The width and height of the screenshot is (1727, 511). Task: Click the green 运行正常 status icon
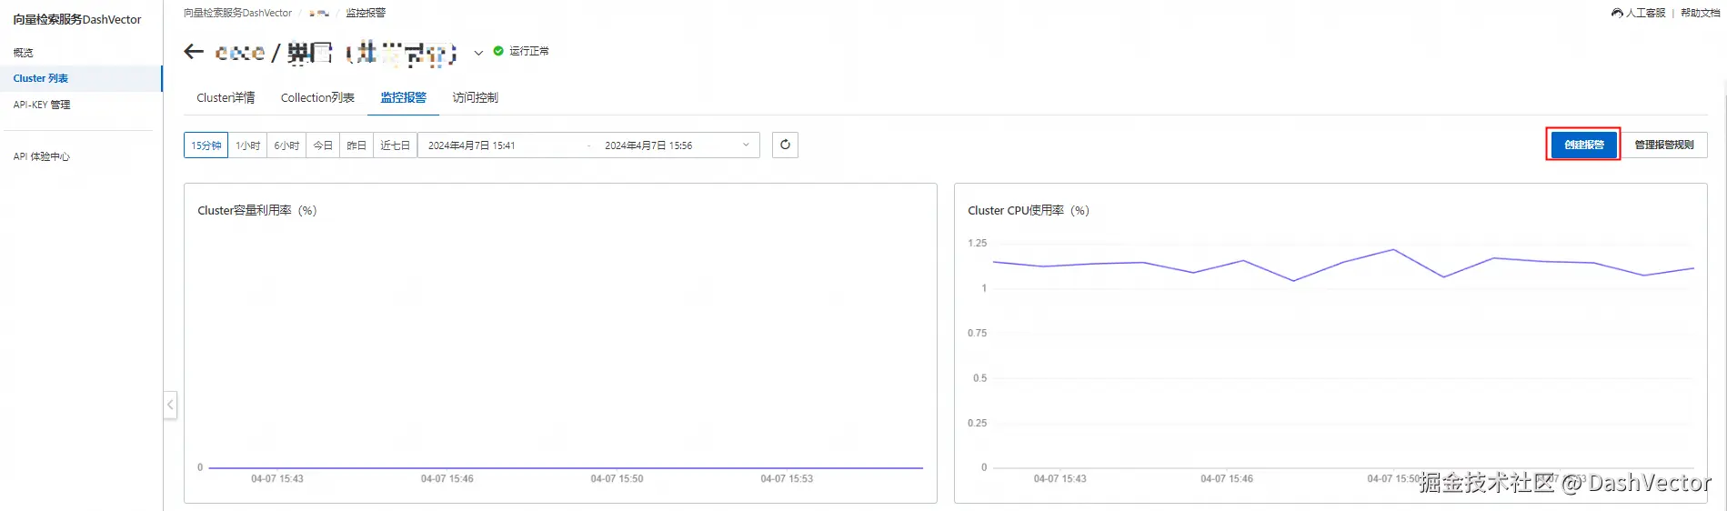498,51
